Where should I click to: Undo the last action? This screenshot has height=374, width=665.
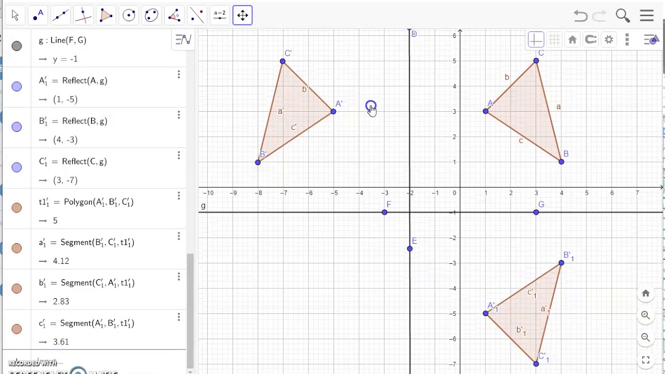580,16
